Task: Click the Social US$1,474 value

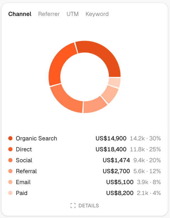Action: coord(116,160)
